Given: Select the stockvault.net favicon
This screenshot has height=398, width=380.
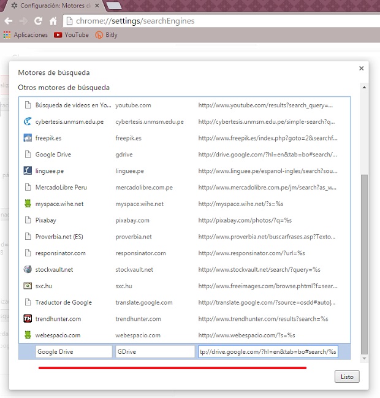Looking at the screenshot, I should [28, 269].
